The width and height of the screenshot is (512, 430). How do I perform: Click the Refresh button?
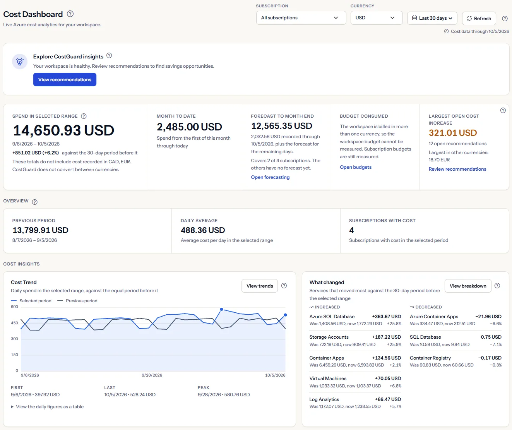tap(479, 18)
